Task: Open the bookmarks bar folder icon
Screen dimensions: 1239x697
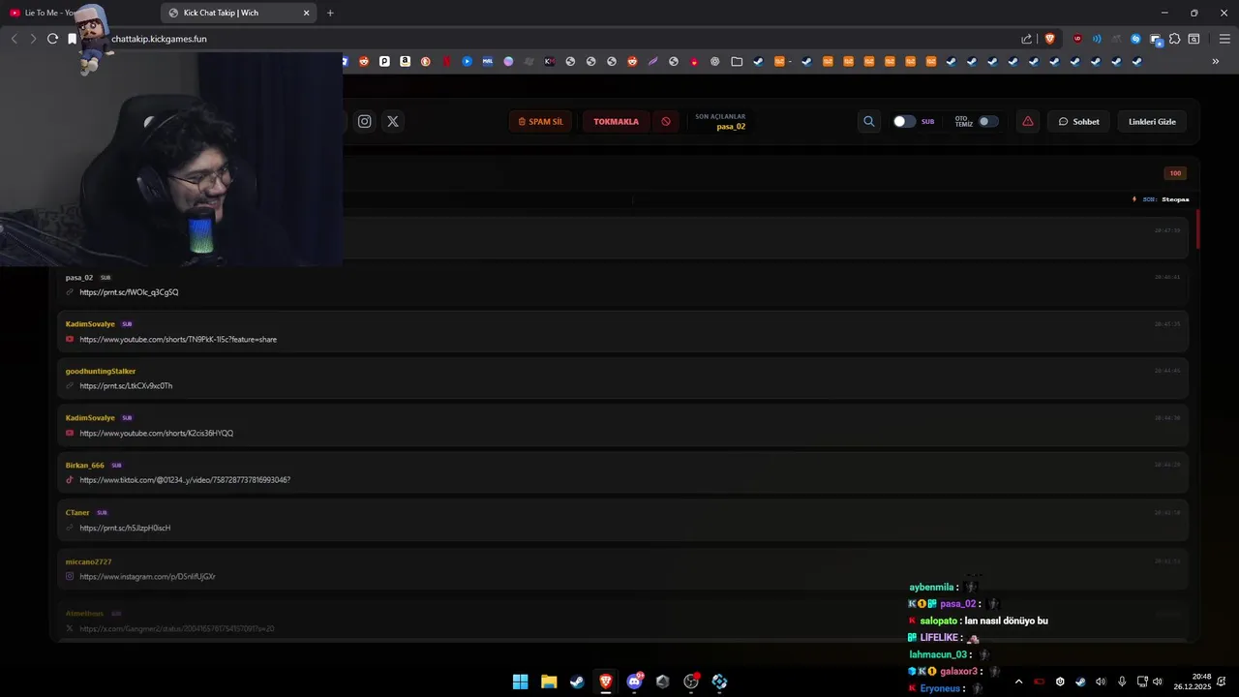Action: [737, 62]
